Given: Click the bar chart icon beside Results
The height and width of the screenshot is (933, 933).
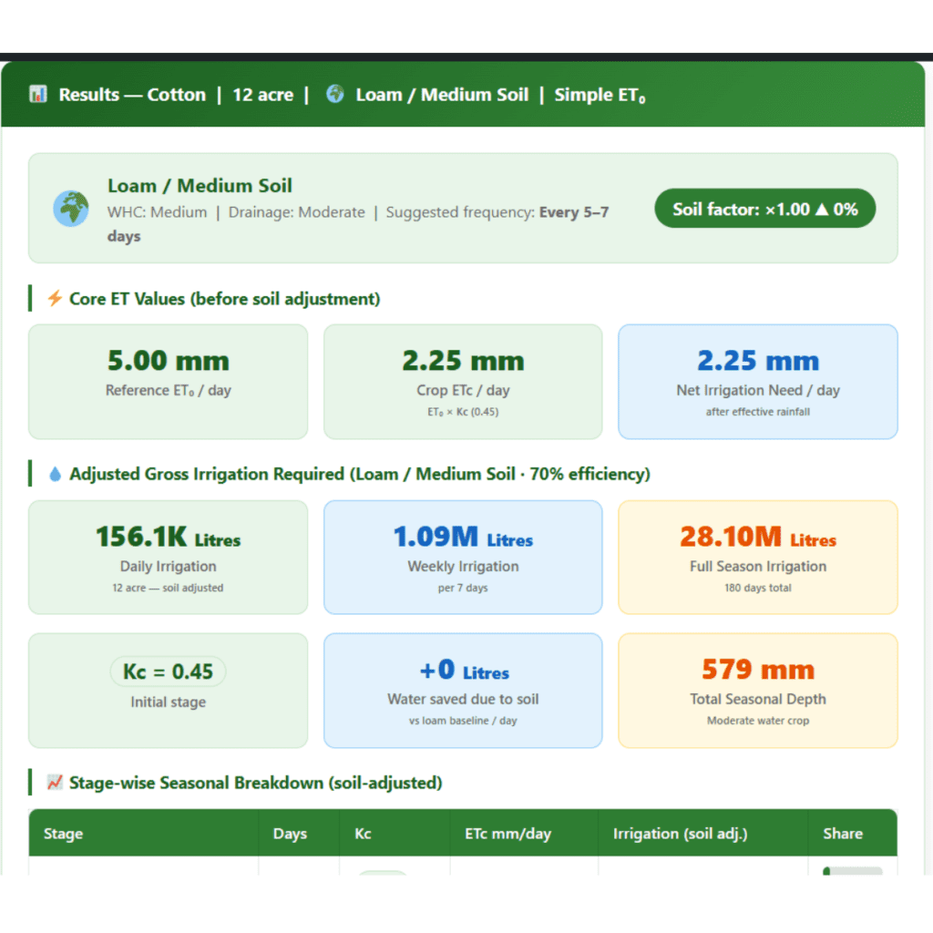Looking at the screenshot, I should (x=38, y=94).
